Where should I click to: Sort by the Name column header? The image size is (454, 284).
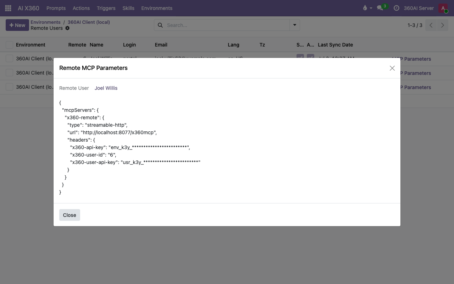pos(96,45)
